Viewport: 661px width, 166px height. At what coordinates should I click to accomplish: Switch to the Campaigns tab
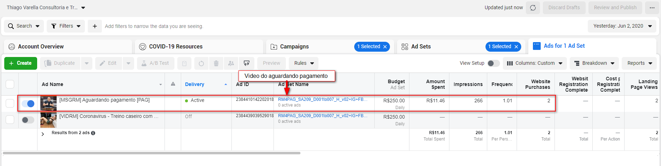click(294, 47)
